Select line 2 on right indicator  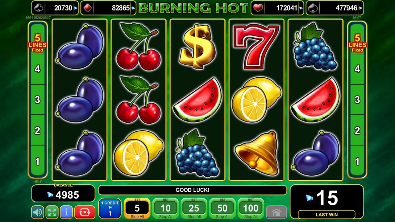[x=357, y=131]
